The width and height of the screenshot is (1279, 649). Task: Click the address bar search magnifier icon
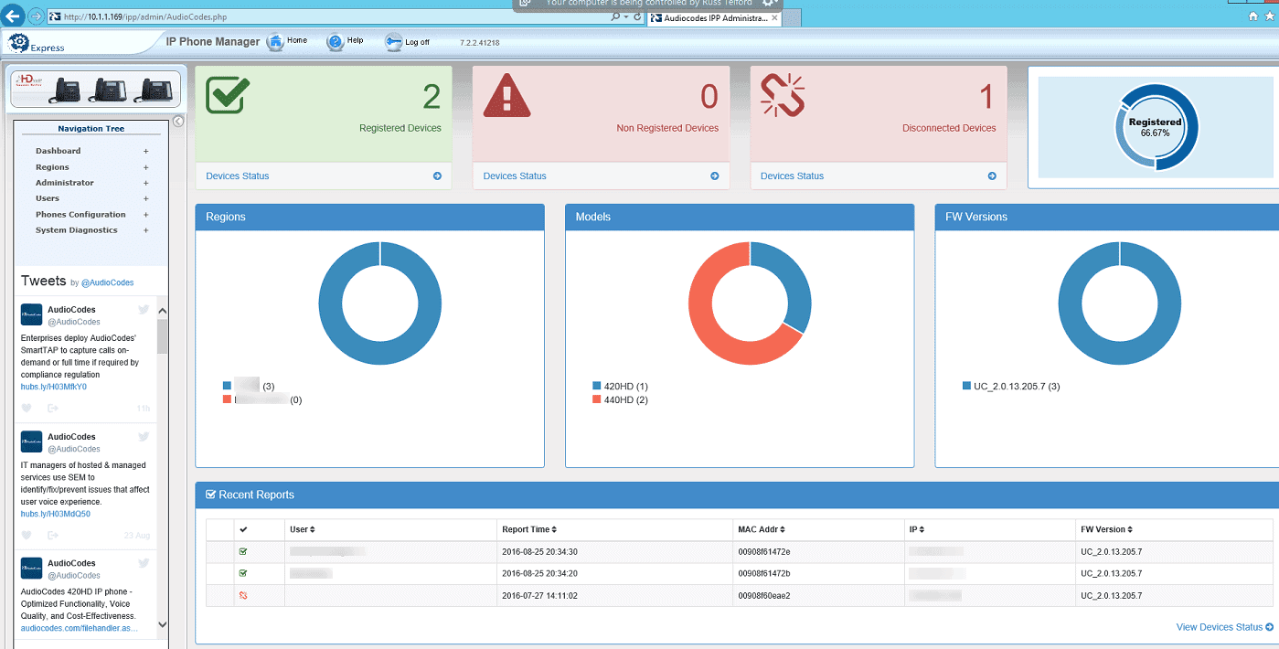pos(615,17)
